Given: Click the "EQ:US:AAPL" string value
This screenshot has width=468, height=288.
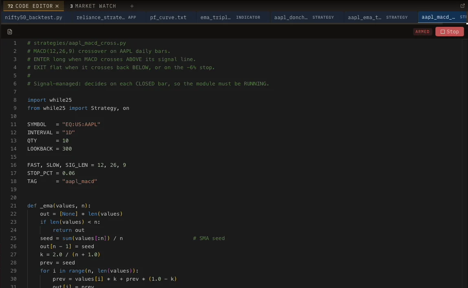Looking at the screenshot, I should [81, 124].
